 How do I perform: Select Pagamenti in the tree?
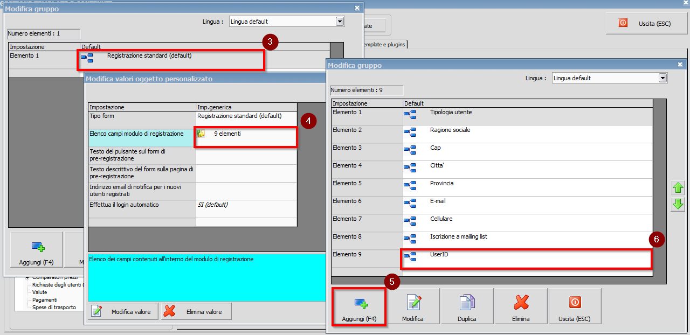45,299
